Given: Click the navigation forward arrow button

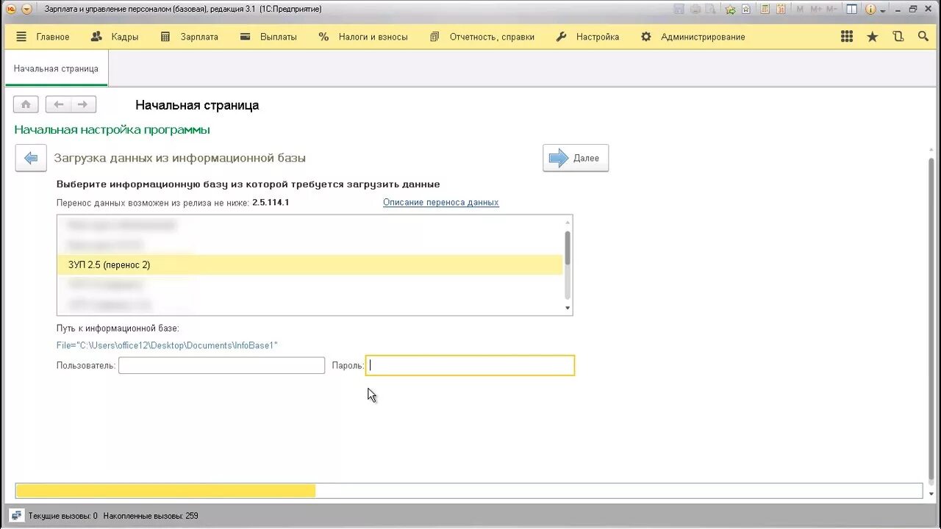Looking at the screenshot, I should 83,104.
